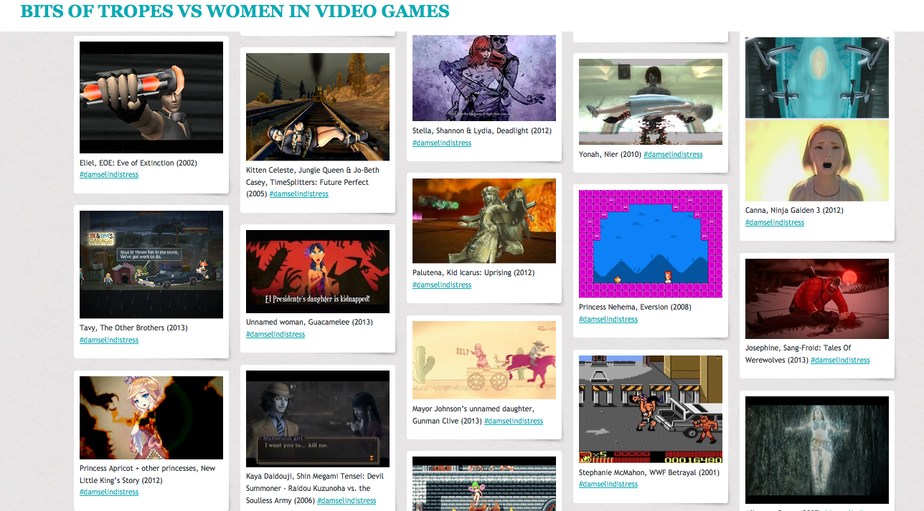Click the #damselindistress tag under Princess Nehema, Eversion
The width and height of the screenshot is (924, 511).
point(608,320)
